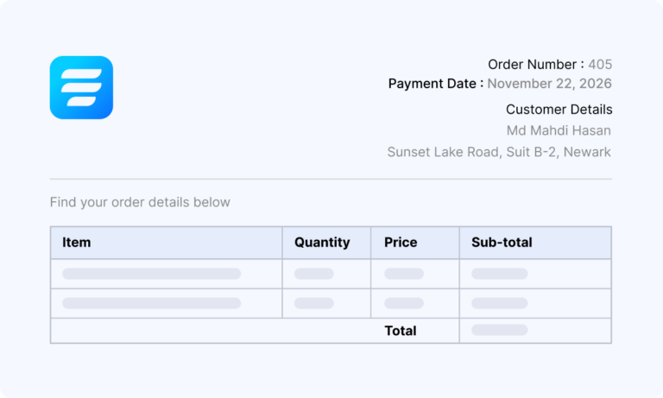Image resolution: width=663 pixels, height=398 pixels.
Task: Click the 'Find your order details below' text
Action: pyautogui.click(x=140, y=202)
